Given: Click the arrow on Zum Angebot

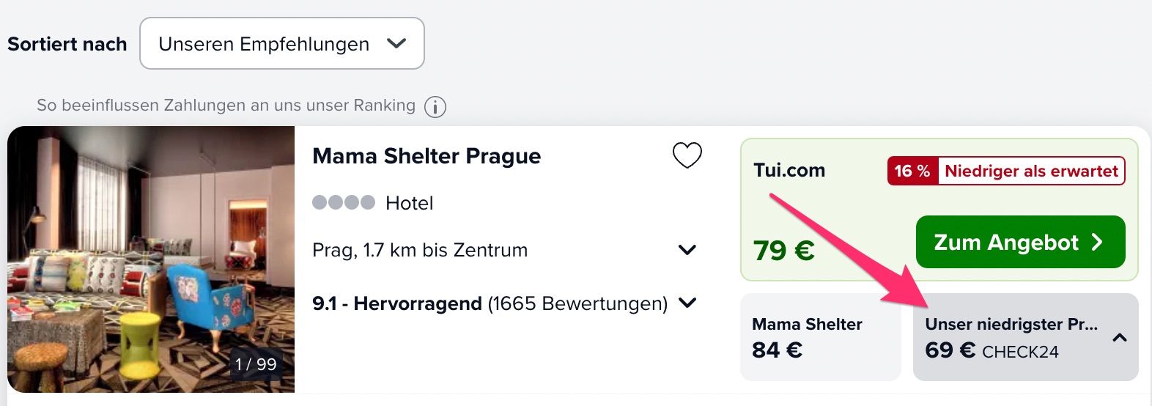Looking at the screenshot, I should coord(1097,243).
